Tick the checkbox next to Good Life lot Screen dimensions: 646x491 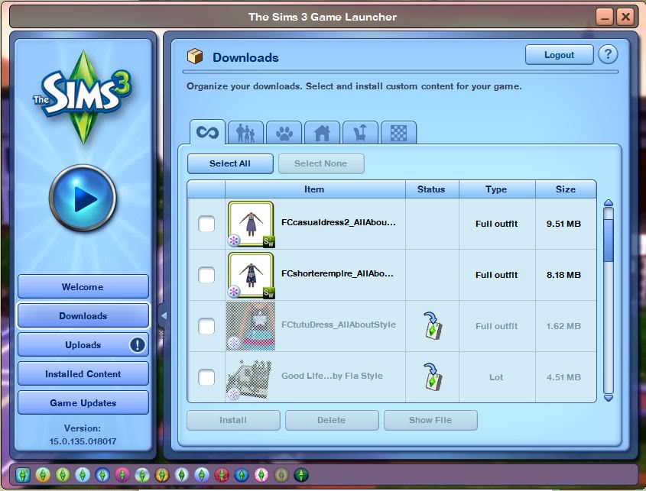205,377
